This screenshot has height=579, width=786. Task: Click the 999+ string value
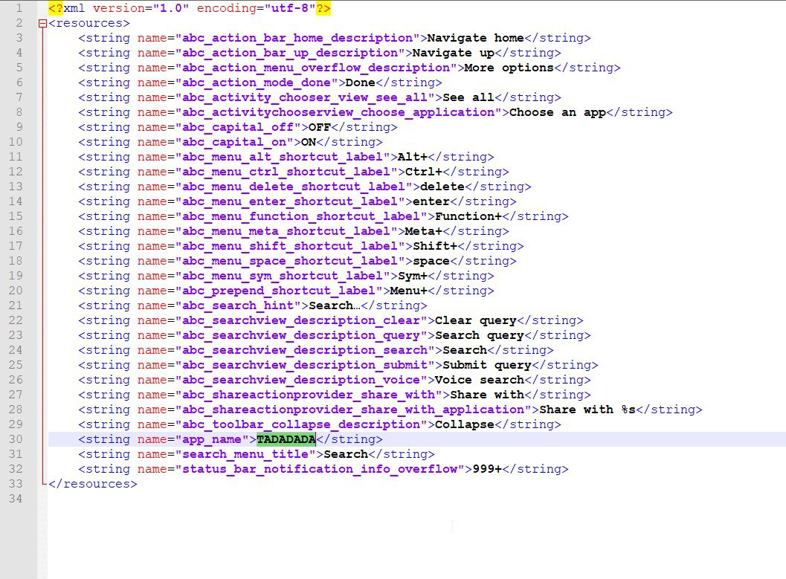tap(487, 469)
